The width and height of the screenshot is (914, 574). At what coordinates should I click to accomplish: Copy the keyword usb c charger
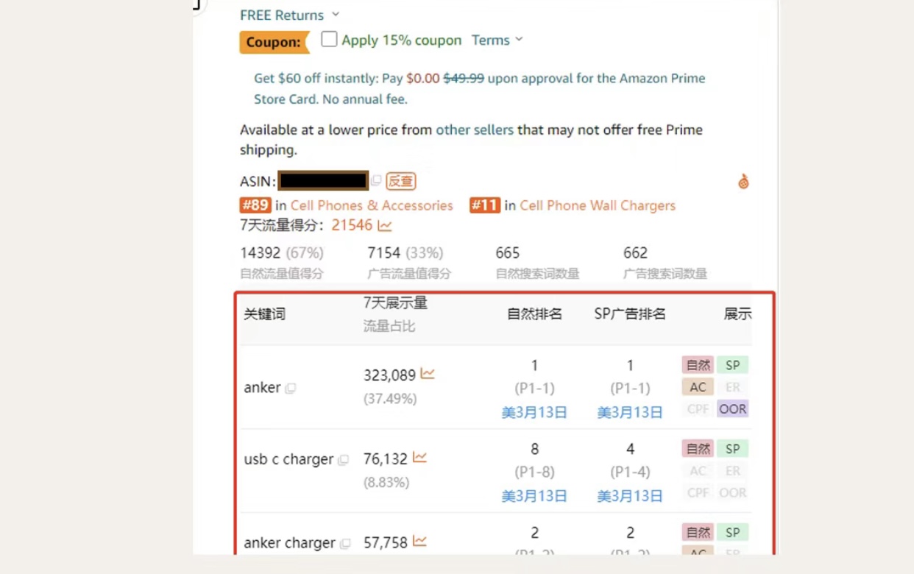pyautogui.click(x=343, y=460)
